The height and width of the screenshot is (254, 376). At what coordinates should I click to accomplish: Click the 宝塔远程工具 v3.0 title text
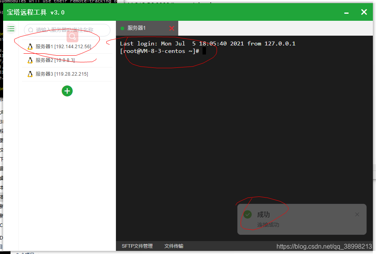(36, 12)
